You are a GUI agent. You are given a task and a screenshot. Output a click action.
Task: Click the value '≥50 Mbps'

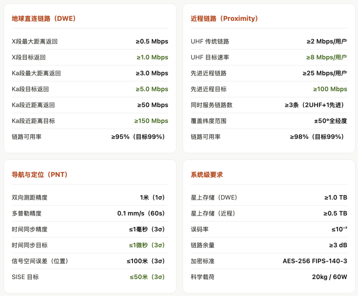click(x=152, y=105)
